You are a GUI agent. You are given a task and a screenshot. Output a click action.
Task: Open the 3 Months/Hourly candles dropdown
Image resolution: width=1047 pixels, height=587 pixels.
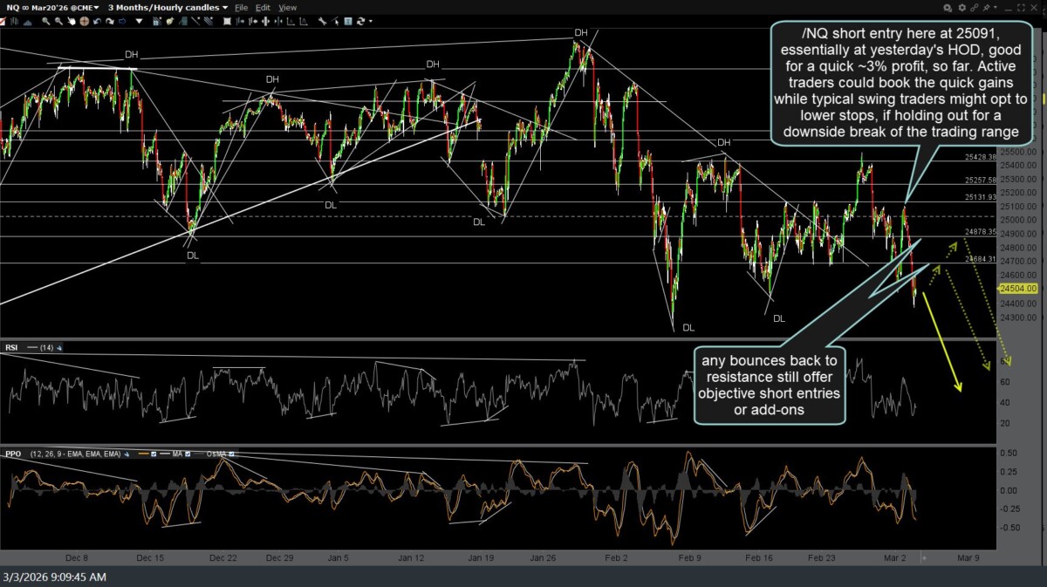click(168, 7)
